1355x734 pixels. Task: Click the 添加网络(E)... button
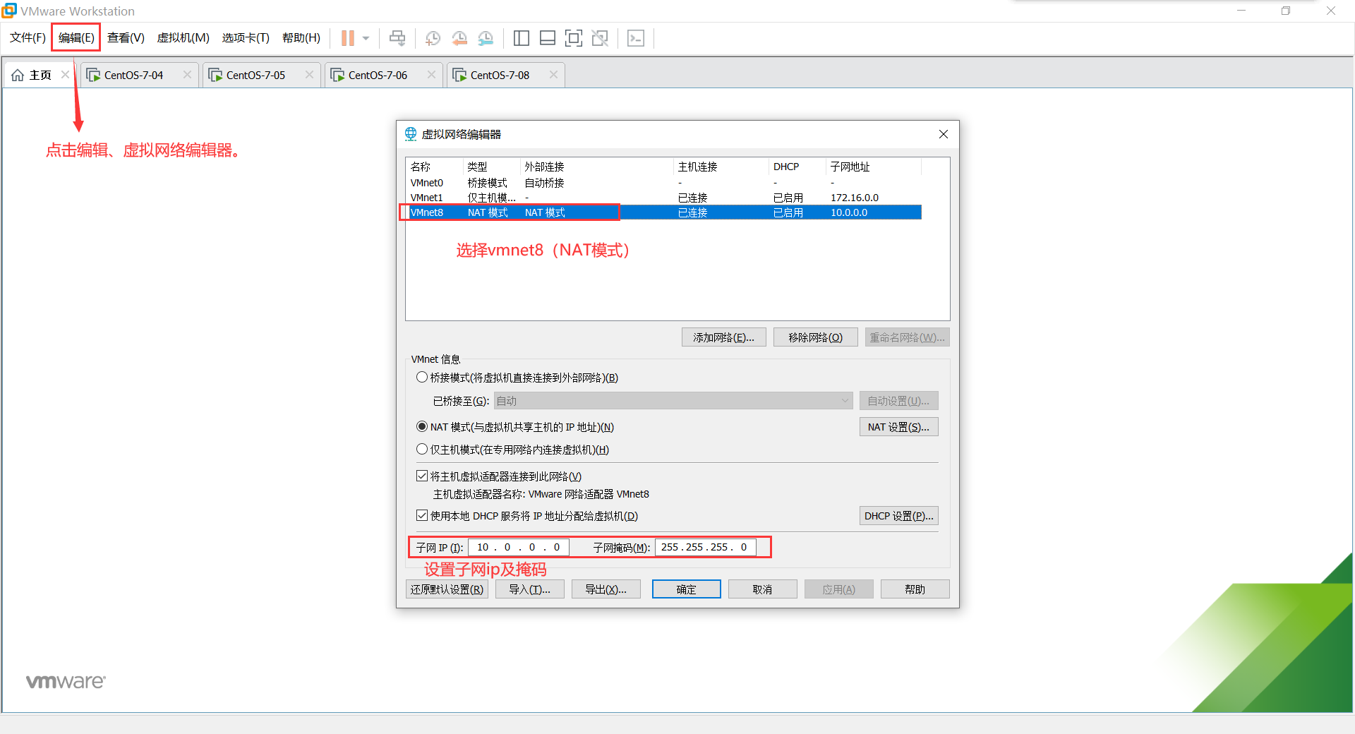point(723,337)
